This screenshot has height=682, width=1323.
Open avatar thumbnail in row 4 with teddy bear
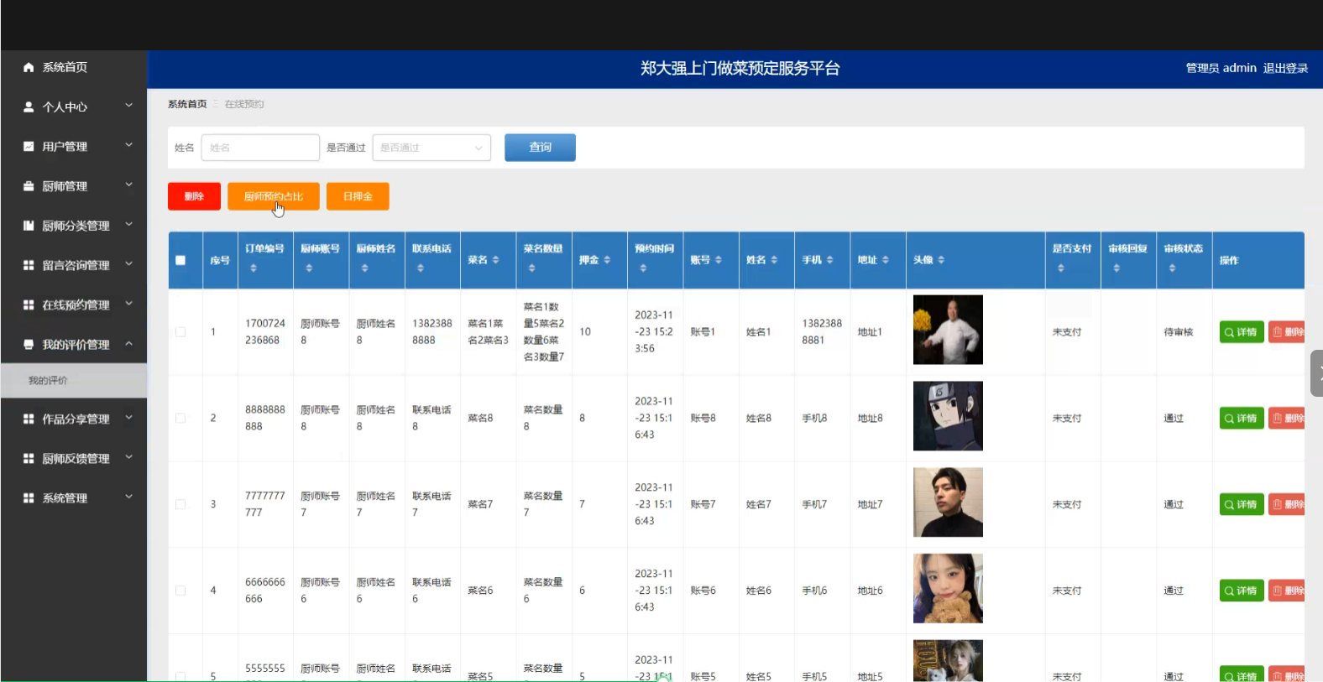(x=948, y=588)
